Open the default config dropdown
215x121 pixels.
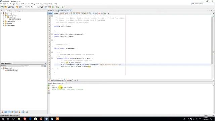(x=32, y=7)
